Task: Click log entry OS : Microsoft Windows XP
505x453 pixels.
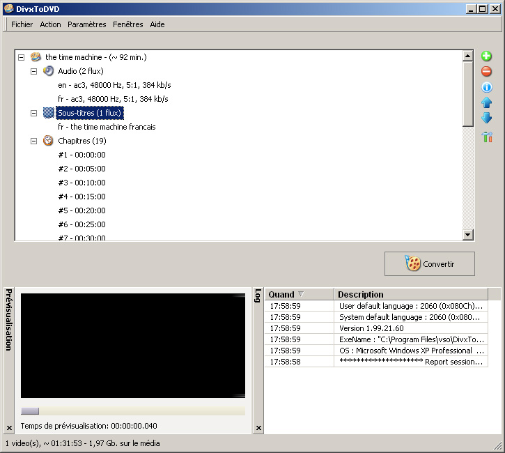Action: point(411,351)
